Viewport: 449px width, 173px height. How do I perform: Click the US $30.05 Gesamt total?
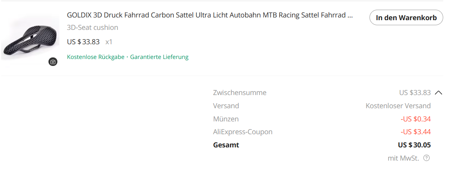pyautogui.click(x=414, y=145)
